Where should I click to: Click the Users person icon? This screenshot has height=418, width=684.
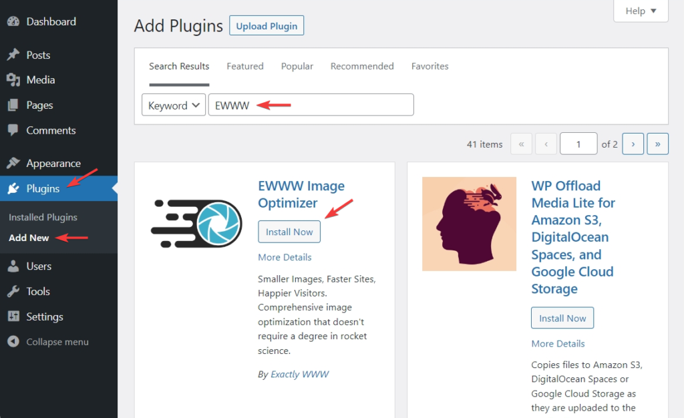(13, 266)
